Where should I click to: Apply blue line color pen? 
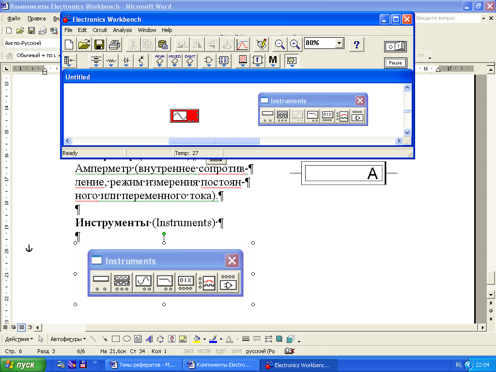tap(213, 339)
